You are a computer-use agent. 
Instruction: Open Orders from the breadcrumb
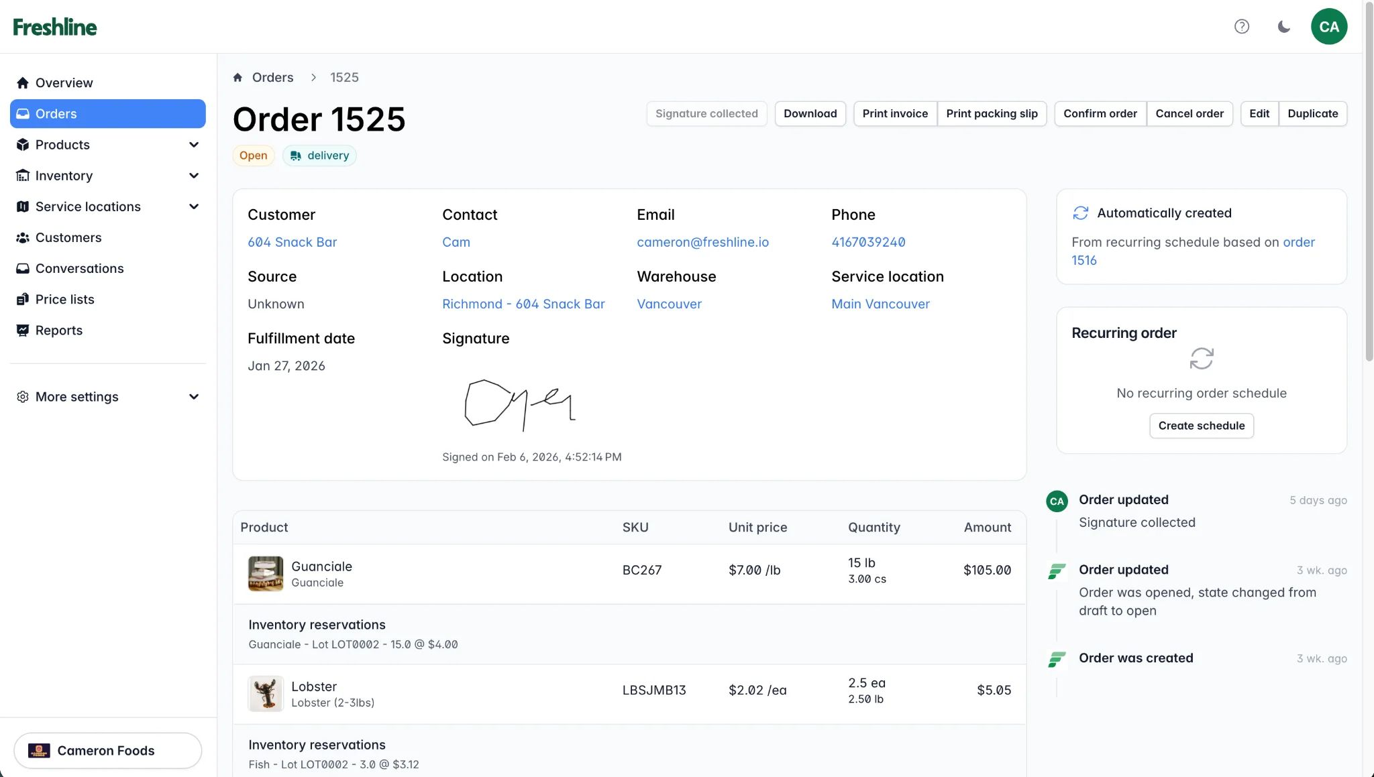coord(272,77)
